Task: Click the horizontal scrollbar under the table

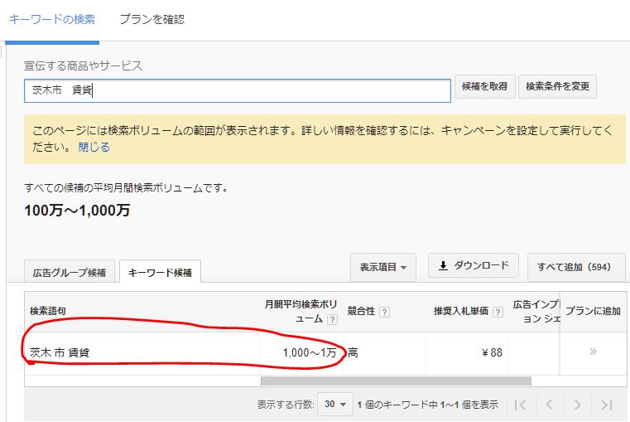Action: 396,381
